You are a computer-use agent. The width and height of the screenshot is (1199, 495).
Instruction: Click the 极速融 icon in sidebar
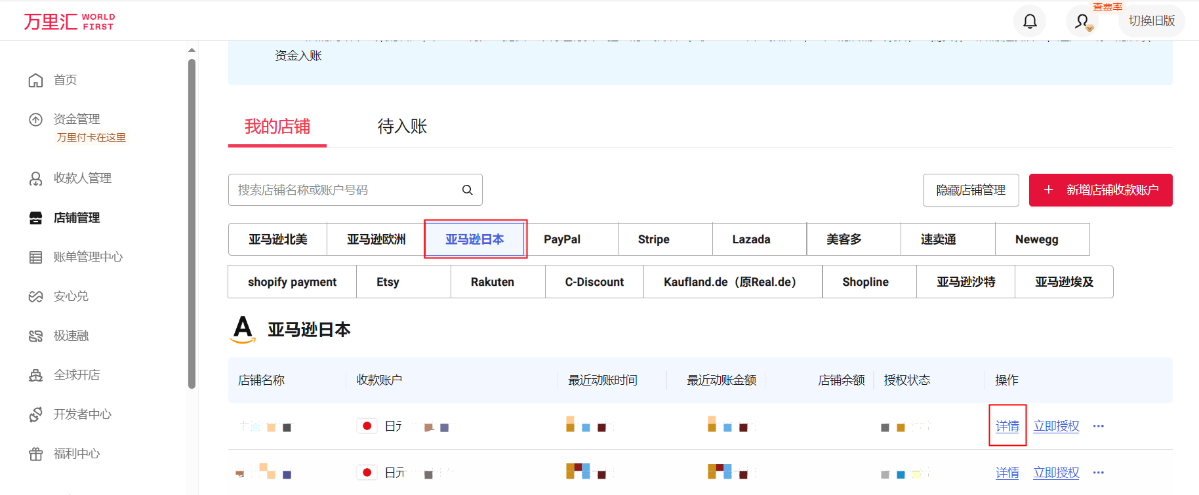click(x=35, y=336)
